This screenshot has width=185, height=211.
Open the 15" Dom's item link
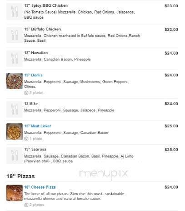pos(33,75)
